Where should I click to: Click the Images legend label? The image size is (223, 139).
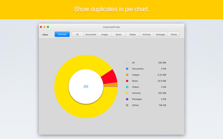(x=135, y=75)
